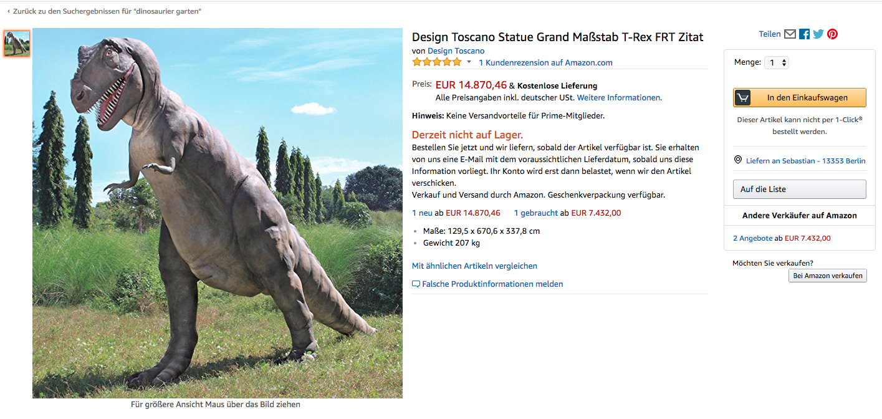This screenshot has width=882, height=419.
Task: Pin the product on Pinterest
Action: point(832,34)
